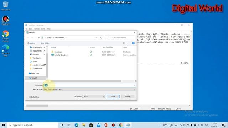Open Notepad Help menu

tap(48, 29)
